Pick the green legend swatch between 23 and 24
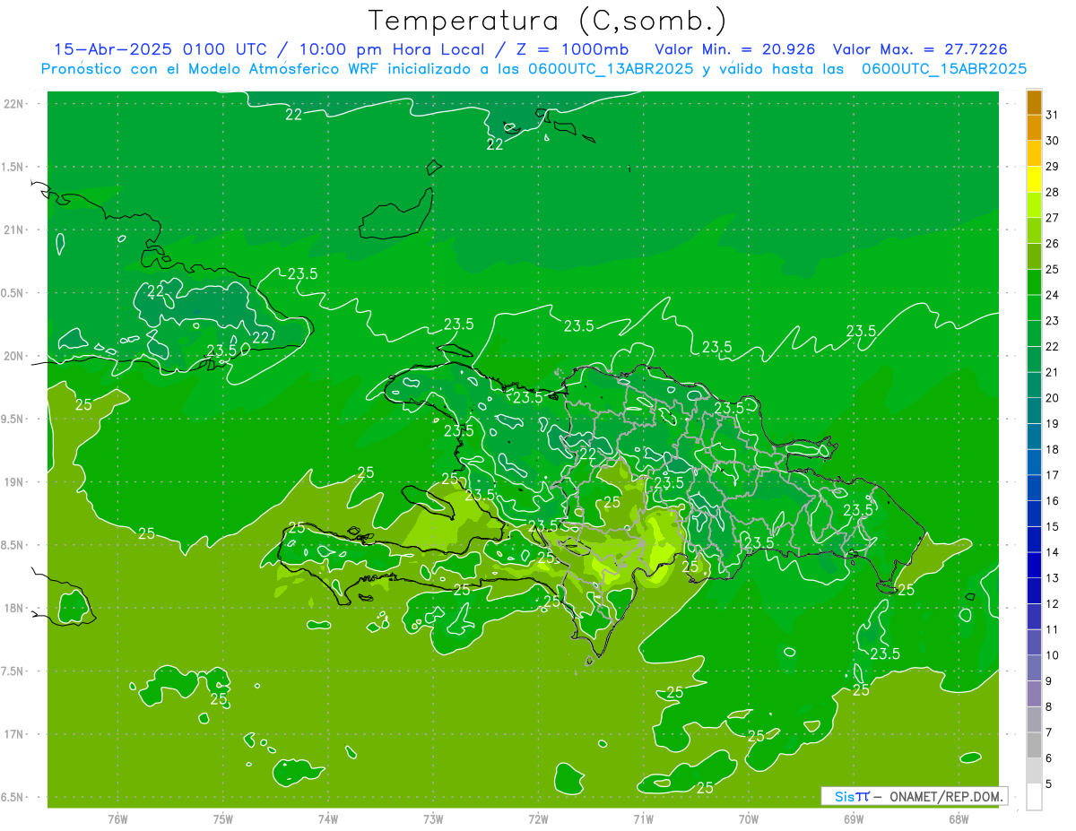 (x=1034, y=308)
